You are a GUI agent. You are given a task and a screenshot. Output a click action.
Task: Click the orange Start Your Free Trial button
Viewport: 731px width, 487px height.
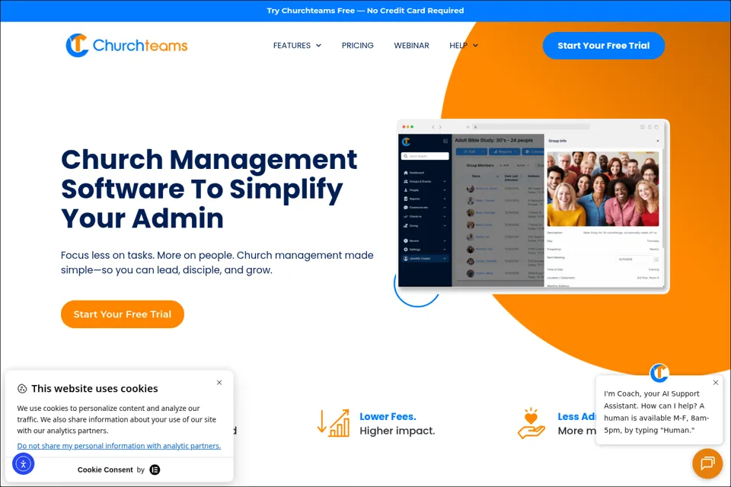coord(122,314)
